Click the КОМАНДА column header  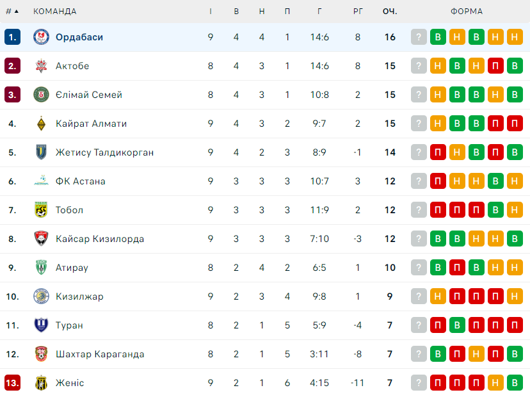click(x=55, y=12)
